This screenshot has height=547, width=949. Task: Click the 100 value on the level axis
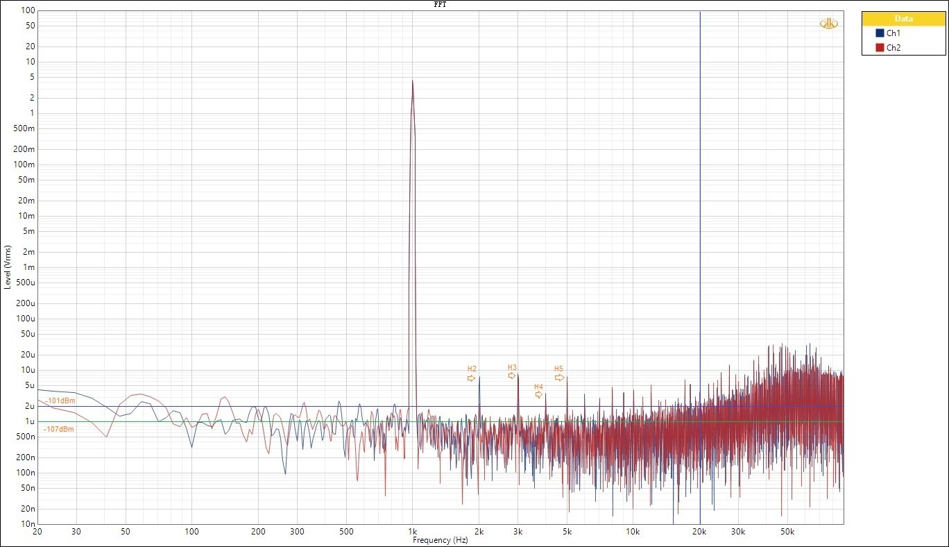28,10
